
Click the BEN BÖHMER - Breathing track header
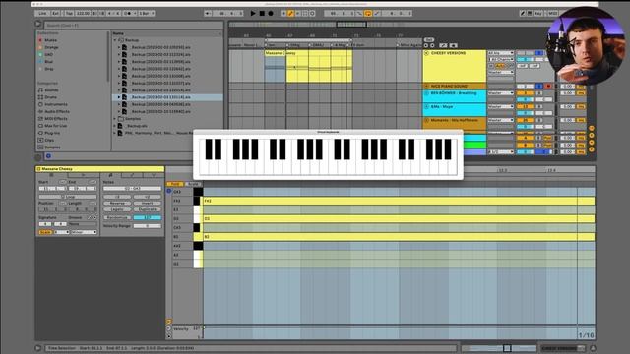tap(455, 96)
